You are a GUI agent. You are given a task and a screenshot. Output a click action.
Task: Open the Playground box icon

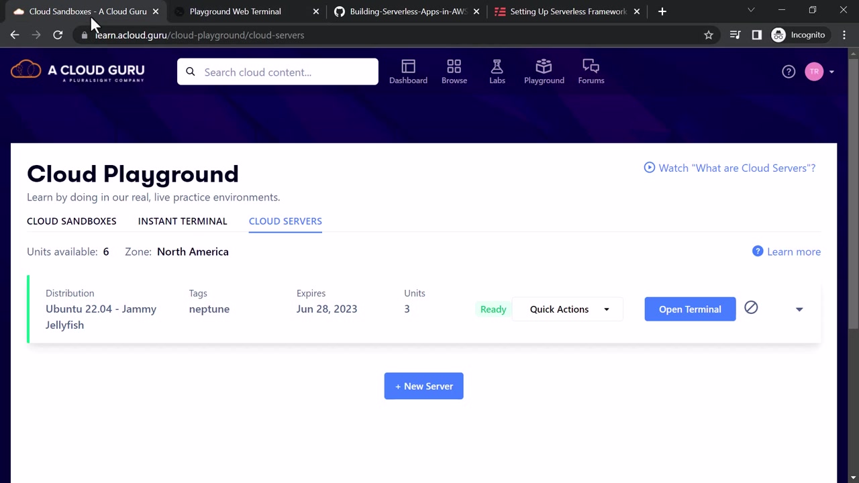pos(544,72)
